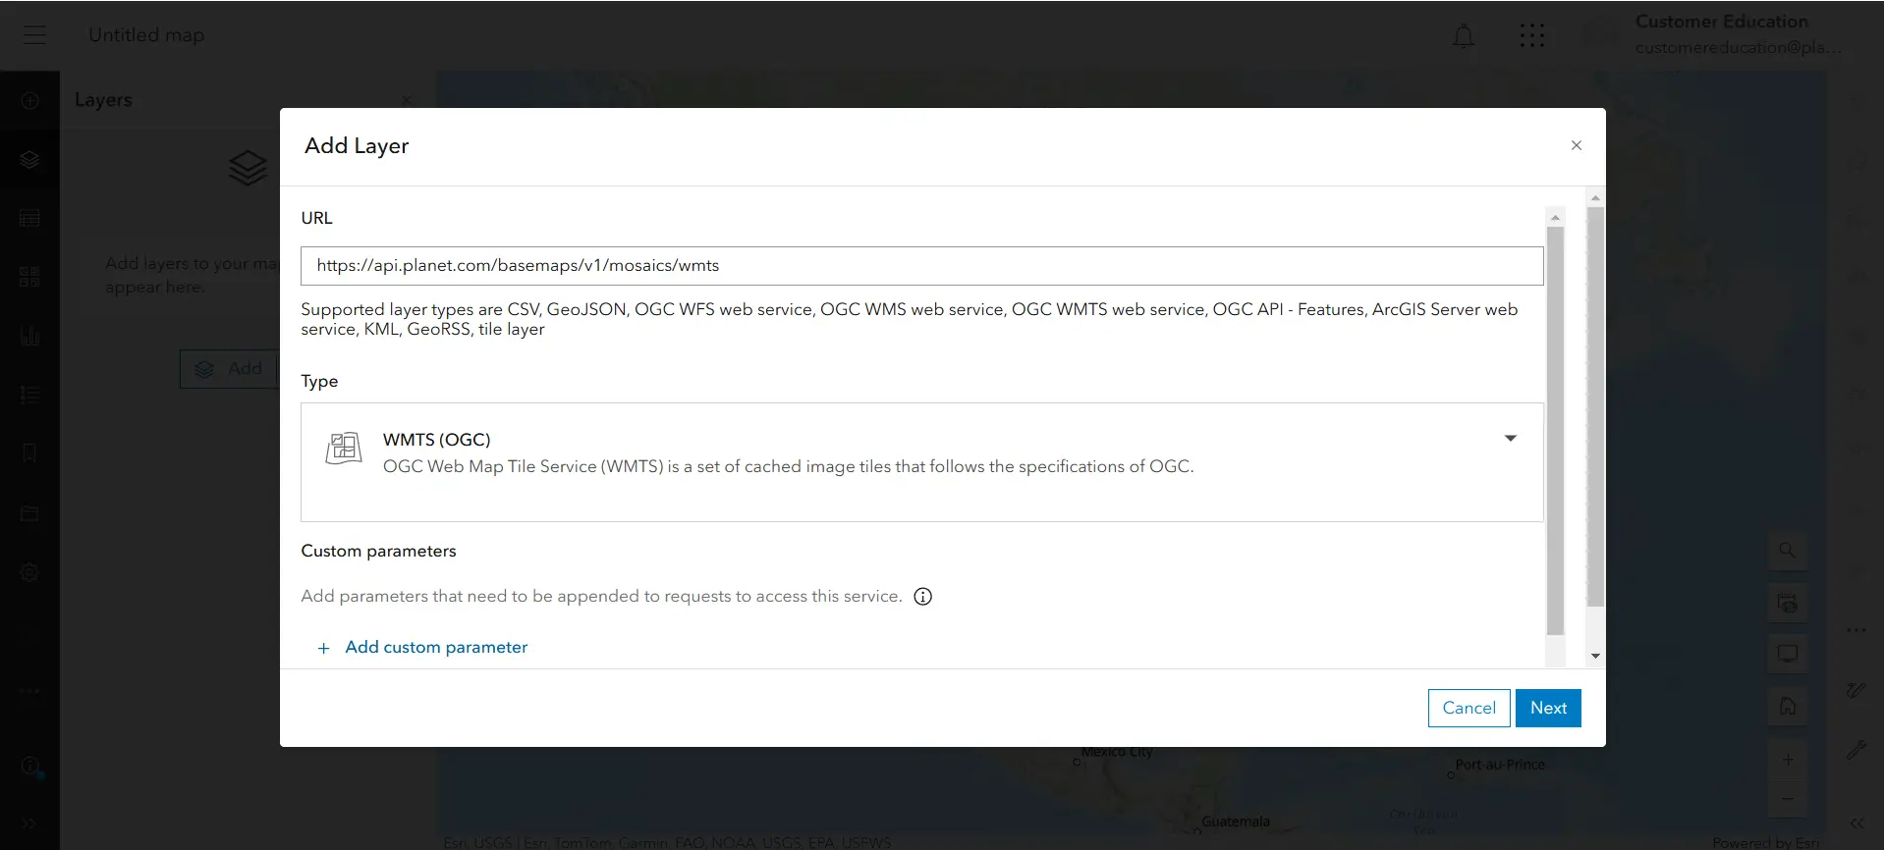Click the Add button in Layers panel
This screenshot has width=1884, height=850.
click(x=230, y=369)
